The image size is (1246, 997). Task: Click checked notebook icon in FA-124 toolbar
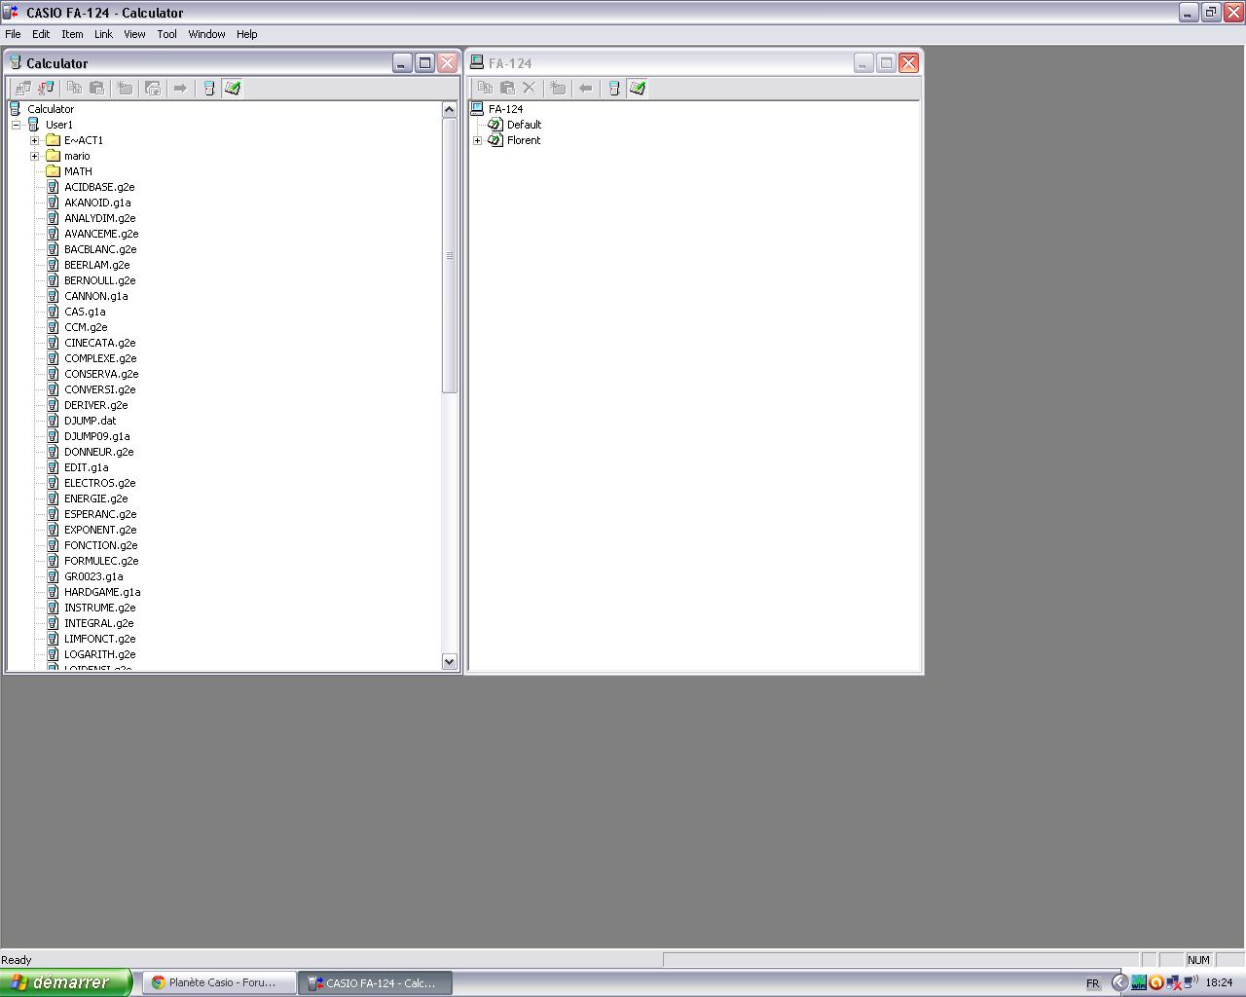tap(637, 88)
